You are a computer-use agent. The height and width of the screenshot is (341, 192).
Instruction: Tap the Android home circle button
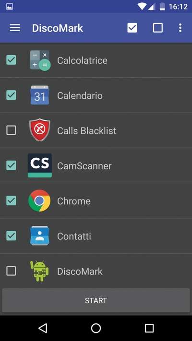pos(96,328)
